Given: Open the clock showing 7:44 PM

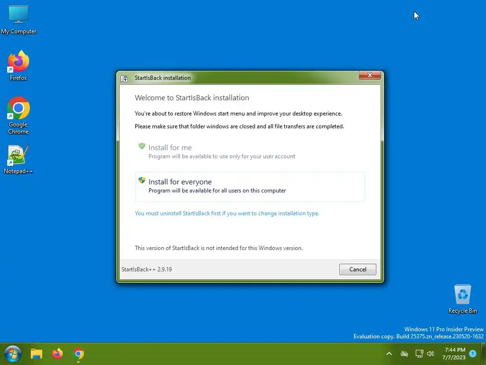Looking at the screenshot, I should 454,354.
